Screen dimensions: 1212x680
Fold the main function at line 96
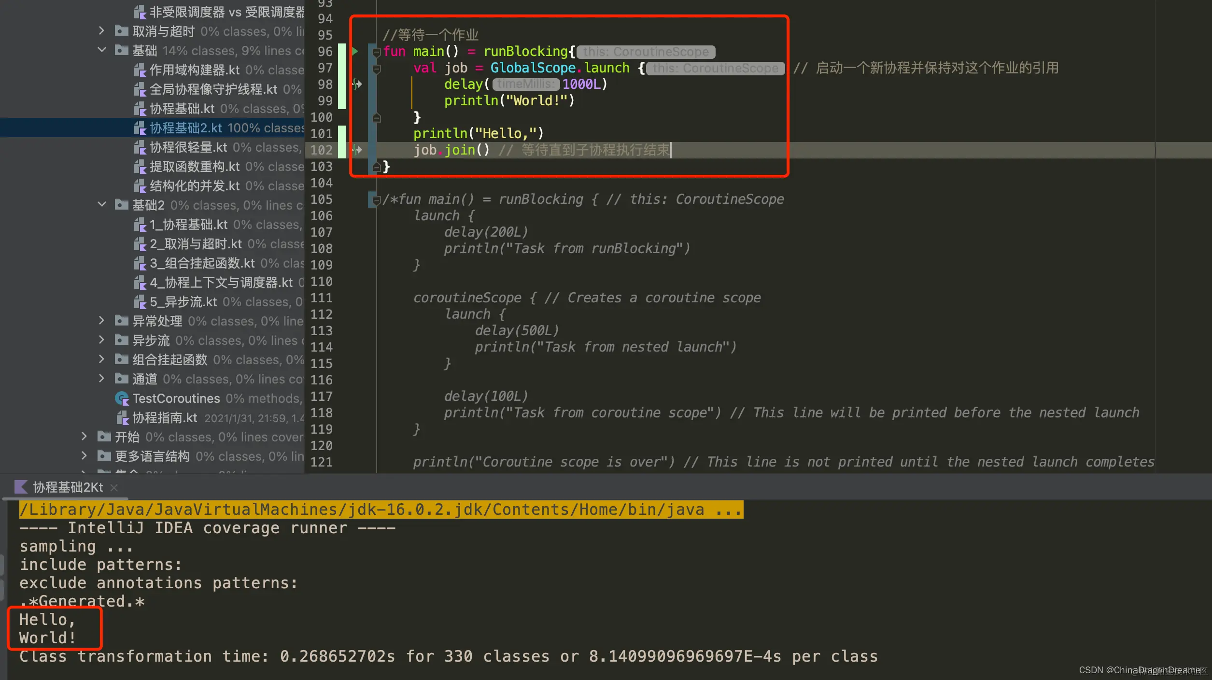click(377, 52)
